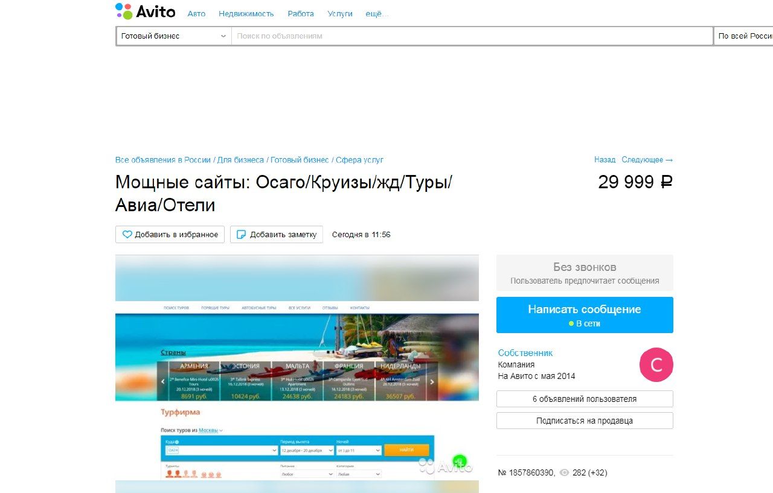View 6 объявлений пользователя
The width and height of the screenshot is (773, 493).
[x=584, y=399]
